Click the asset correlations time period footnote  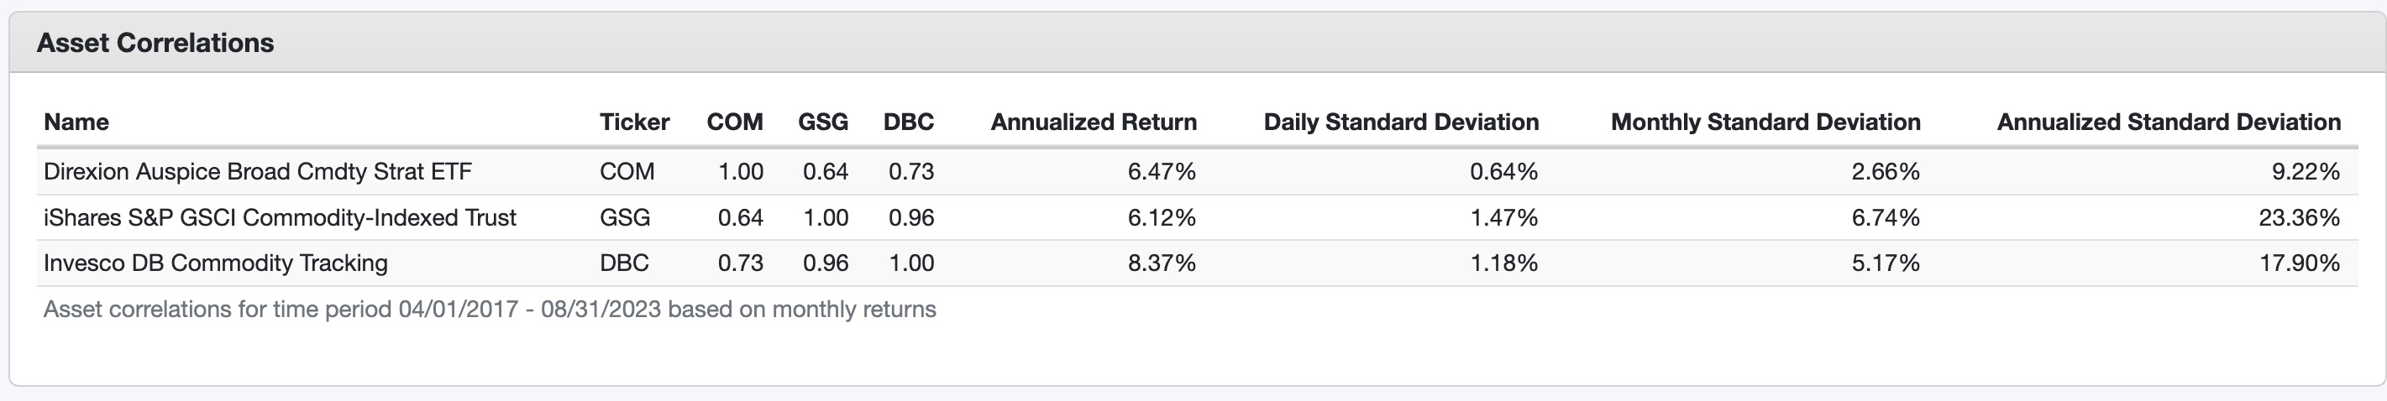(x=490, y=310)
